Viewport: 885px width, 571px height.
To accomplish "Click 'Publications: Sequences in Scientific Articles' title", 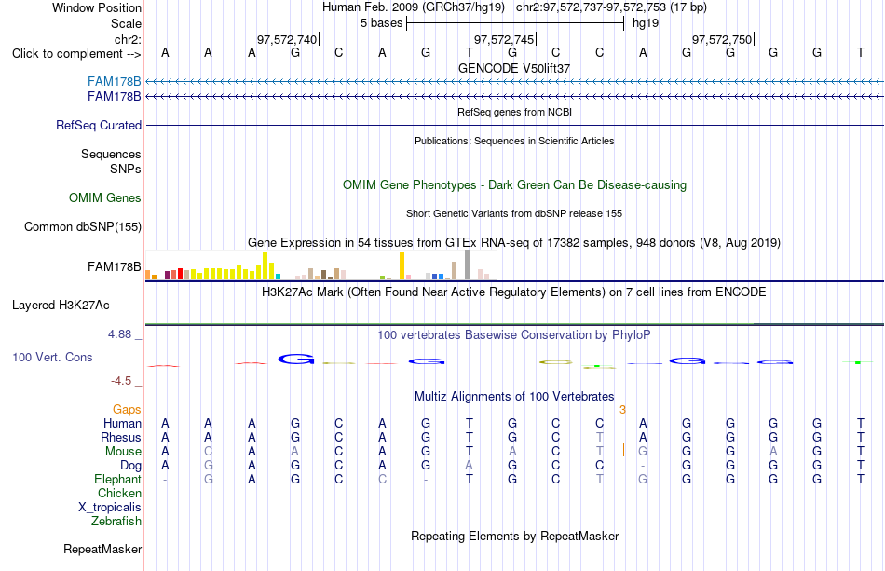I will 514,141.
